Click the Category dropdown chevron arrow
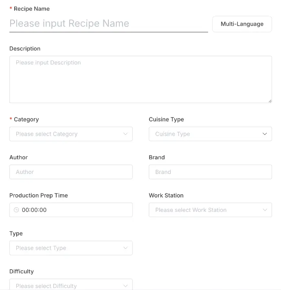This screenshot has height=290, width=281. coord(125,134)
